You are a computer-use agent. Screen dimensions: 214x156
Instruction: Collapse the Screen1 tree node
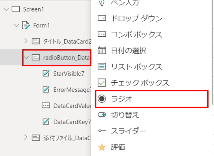click(5, 9)
